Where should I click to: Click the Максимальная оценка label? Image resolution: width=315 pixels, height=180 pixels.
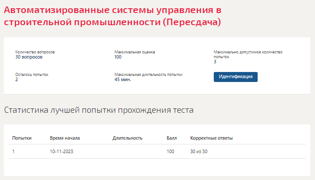coord(135,52)
